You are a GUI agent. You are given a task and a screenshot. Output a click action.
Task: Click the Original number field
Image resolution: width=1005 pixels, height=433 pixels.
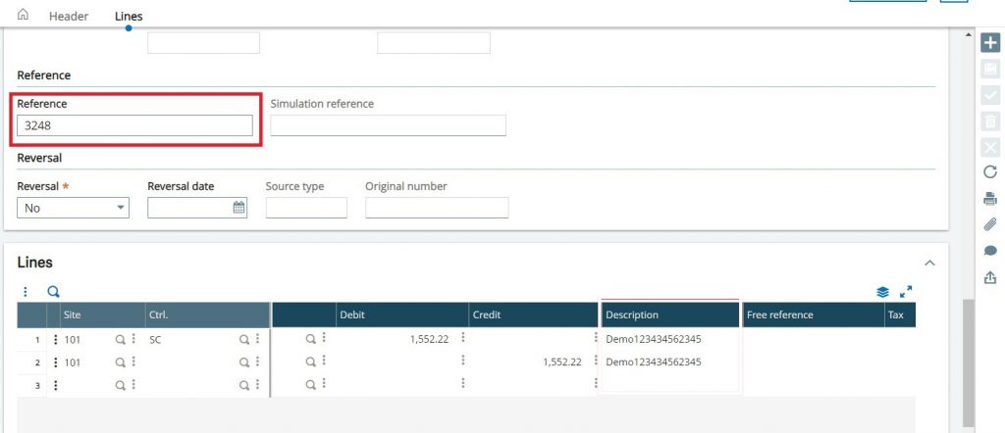point(437,208)
